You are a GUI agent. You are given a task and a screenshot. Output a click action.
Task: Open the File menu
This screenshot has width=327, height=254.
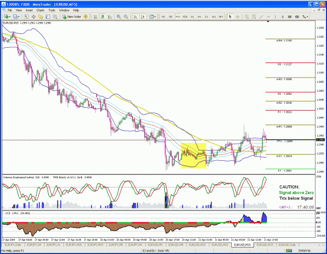pos(9,10)
